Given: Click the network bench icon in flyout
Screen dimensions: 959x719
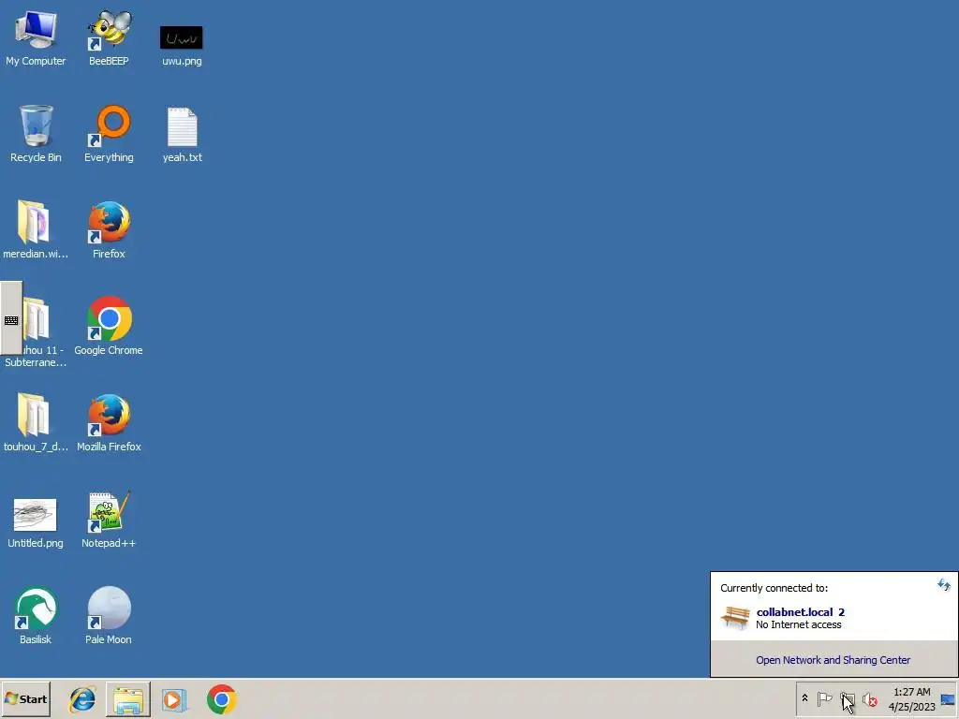Looking at the screenshot, I should [x=735, y=618].
